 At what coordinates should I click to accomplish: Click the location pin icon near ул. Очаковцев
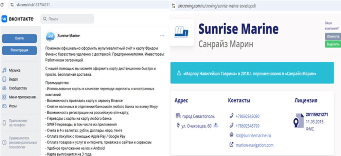(178, 125)
